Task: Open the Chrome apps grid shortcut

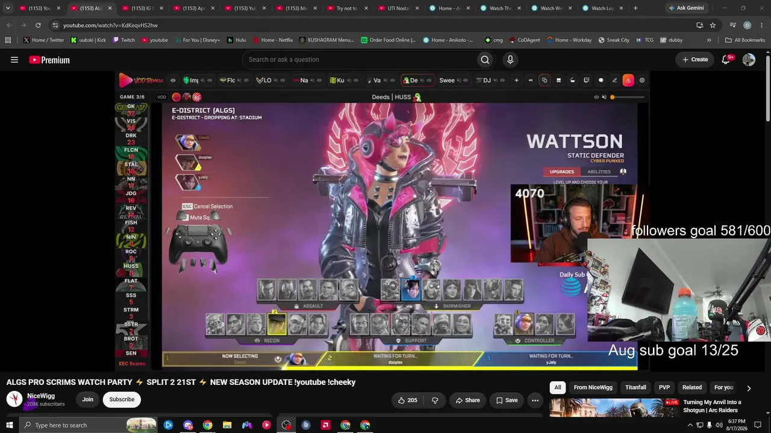Action: 8,40
